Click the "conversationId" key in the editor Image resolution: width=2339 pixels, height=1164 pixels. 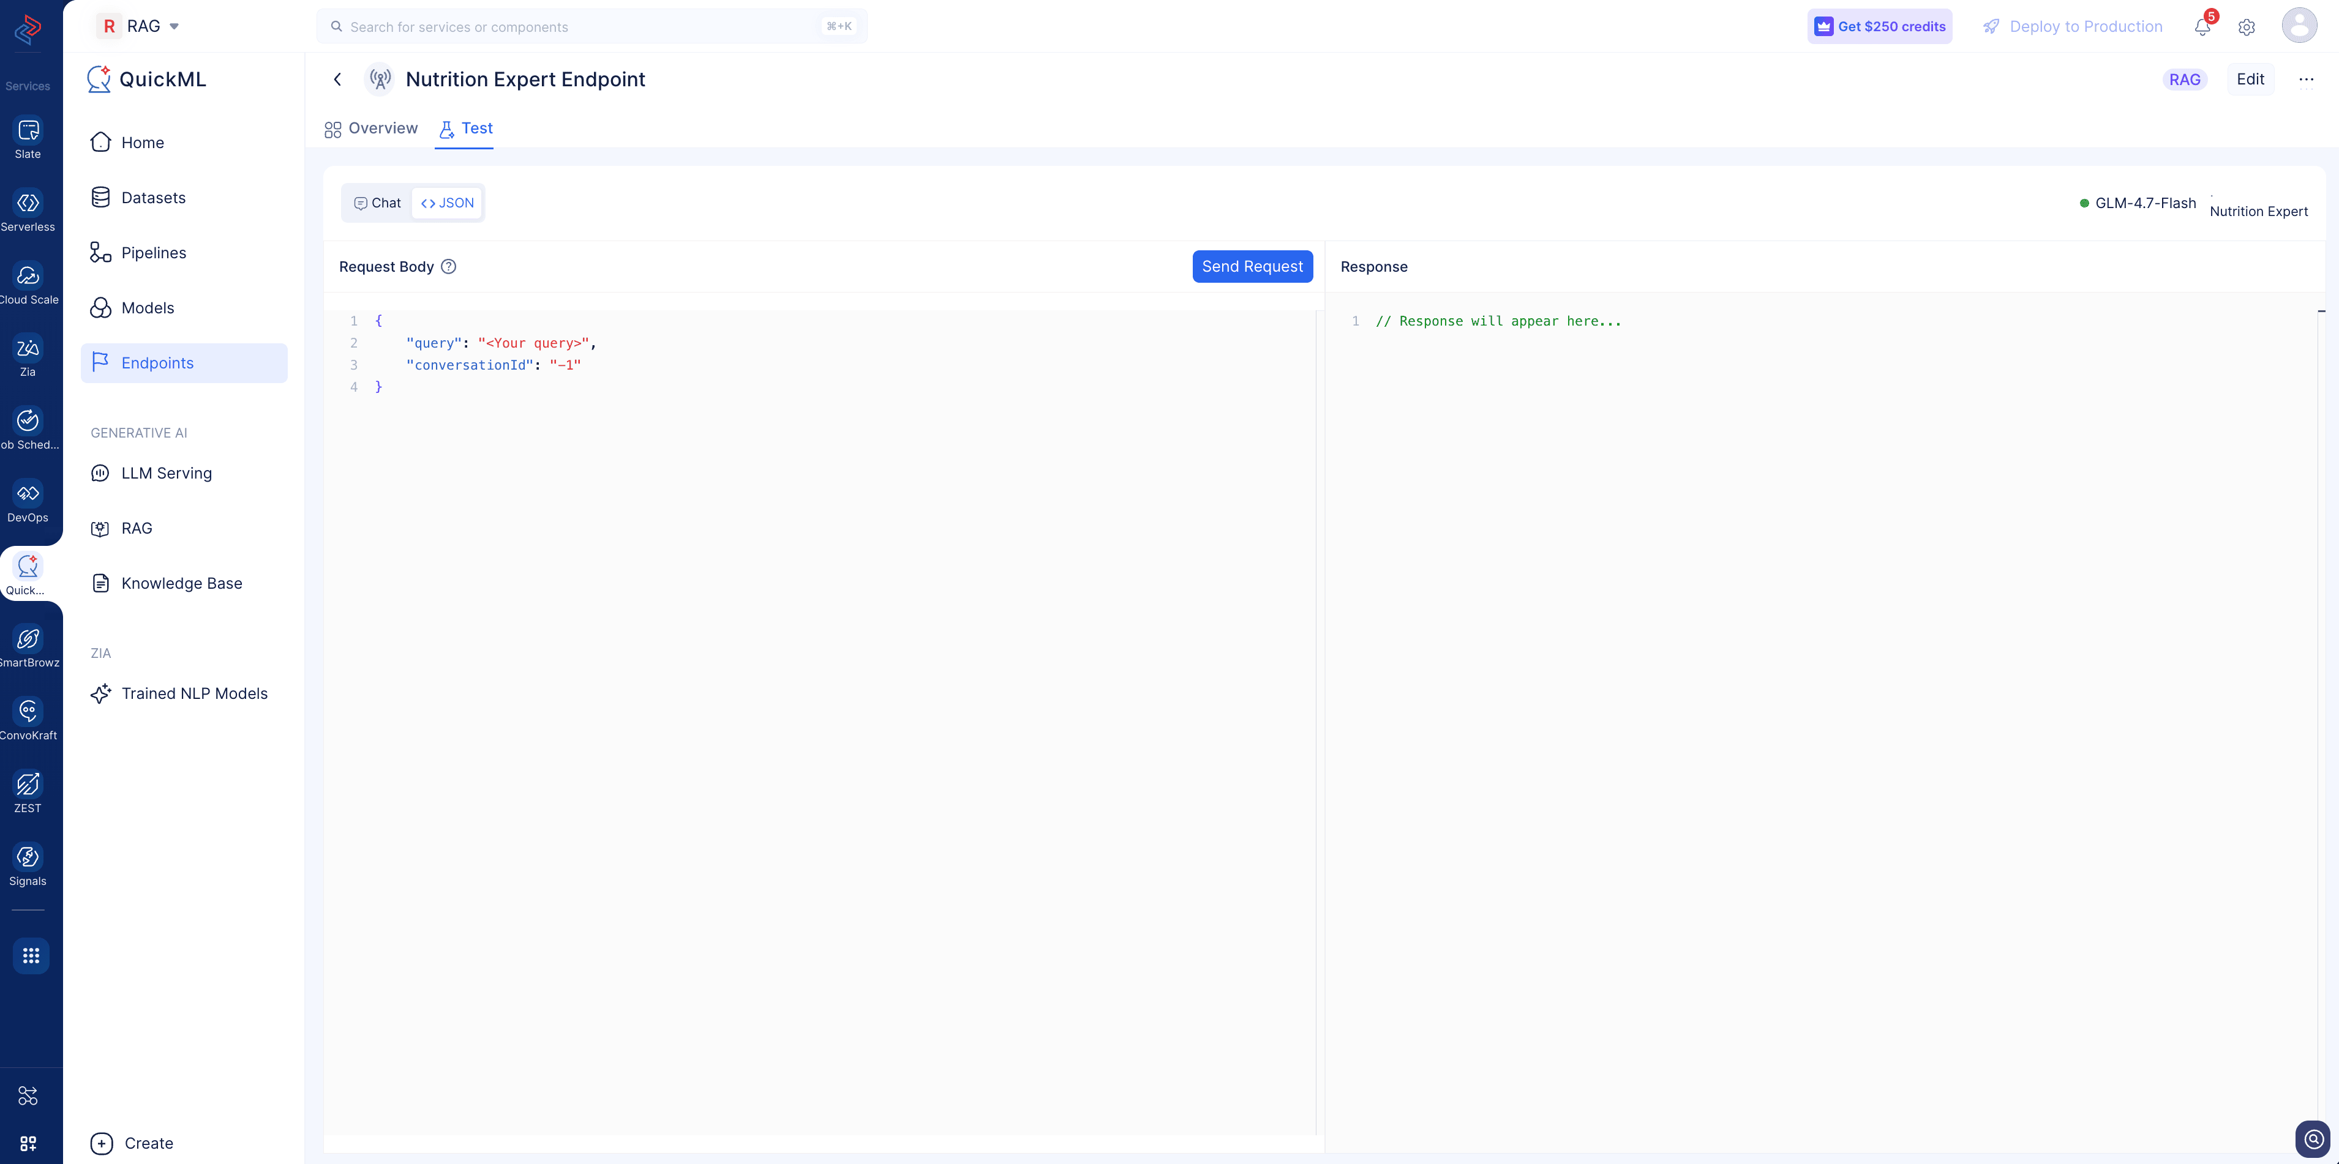tap(470, 365)
